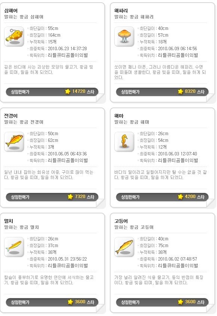Click 상점판매가 bar in 멸치 card
The height and width of the screenshot is (316, 217).
52,302
